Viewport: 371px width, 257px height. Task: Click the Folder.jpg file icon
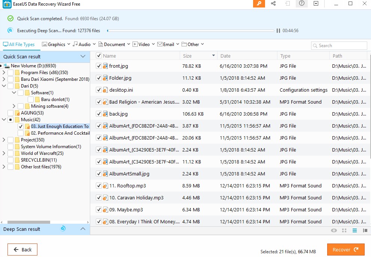pyautogui.click(x=105, y=78)
